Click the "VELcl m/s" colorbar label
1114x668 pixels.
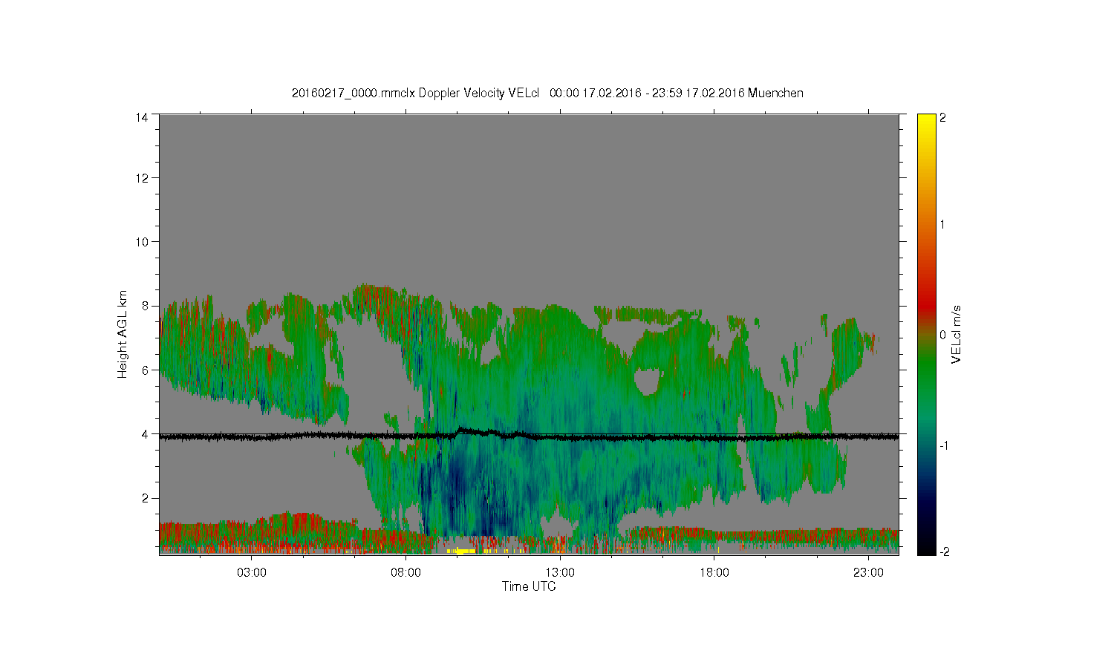(x=956, y=334)
